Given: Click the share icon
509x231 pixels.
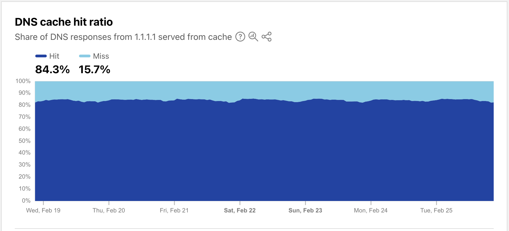Looking at the screenshot, I should [x=267, y=37].
